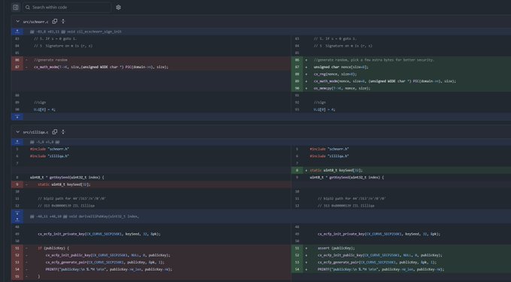Click the deriveZilPubKey hunk header text
This screenshot has height=282, width=511.
(84, 217)
